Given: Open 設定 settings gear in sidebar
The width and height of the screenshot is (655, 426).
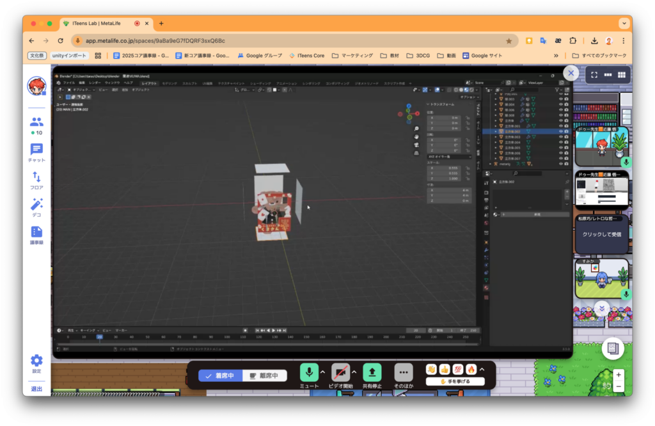Looking at the screenshot, I should pos(36,364).
